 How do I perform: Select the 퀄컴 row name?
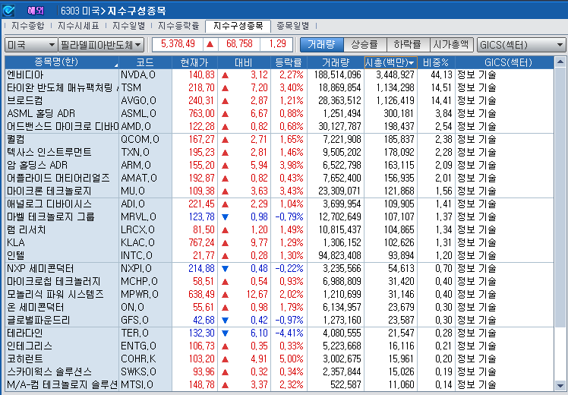click(x=16, y=139)
